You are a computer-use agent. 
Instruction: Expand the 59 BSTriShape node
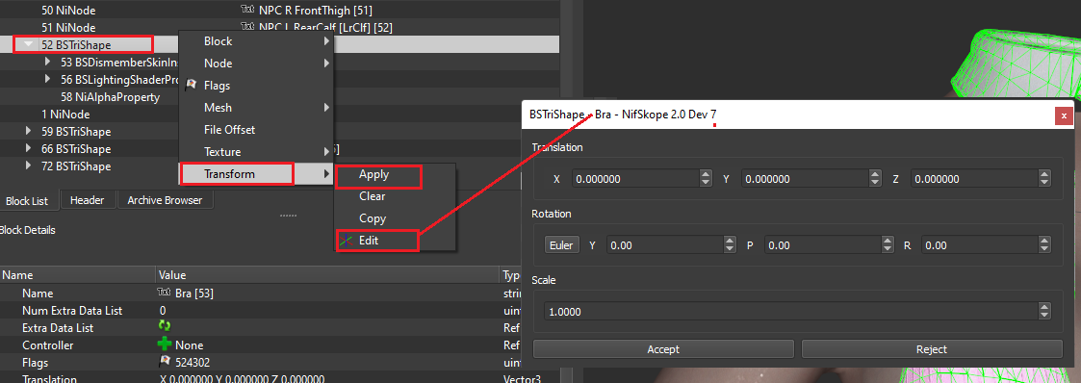(28, 131)
